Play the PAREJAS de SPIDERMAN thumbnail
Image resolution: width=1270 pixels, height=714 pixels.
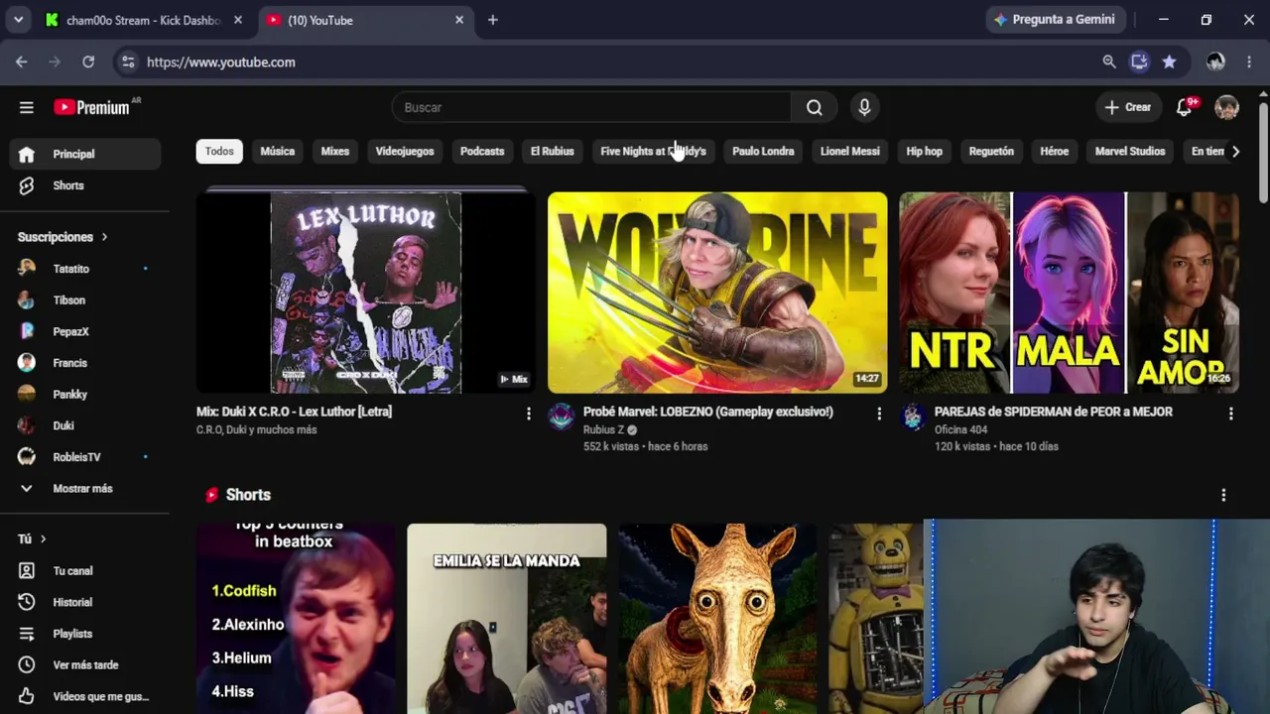click(1069, 293)
